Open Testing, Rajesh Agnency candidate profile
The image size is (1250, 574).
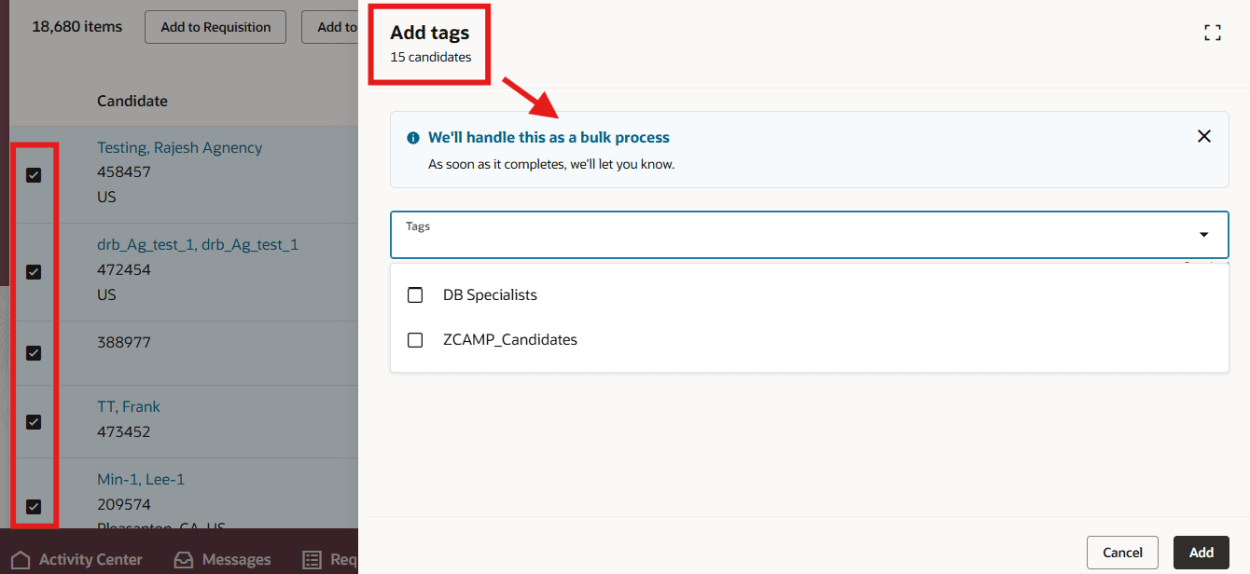pyautogui.click(x=179, y=146)
